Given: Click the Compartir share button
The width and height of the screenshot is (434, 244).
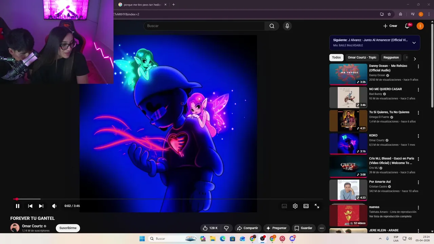Looking at the screenshot, I should pyautogui.click(x=248, y=228).
